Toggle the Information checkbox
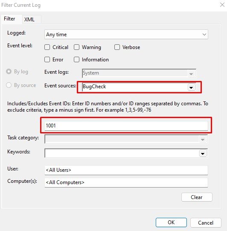The image size is (227, 231). click(x=76, y=60)
